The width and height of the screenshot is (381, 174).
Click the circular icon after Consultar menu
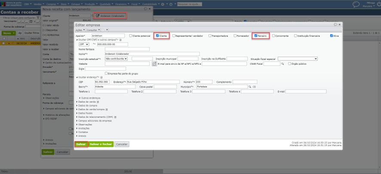(x=103, y=30)
